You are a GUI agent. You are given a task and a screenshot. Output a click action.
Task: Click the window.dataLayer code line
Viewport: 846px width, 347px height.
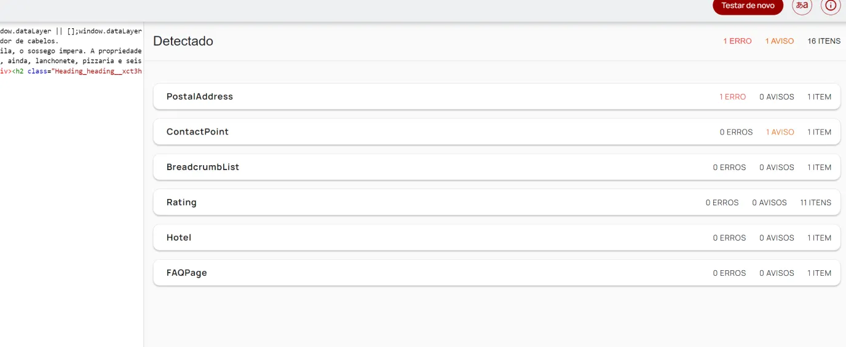[71, 31]
